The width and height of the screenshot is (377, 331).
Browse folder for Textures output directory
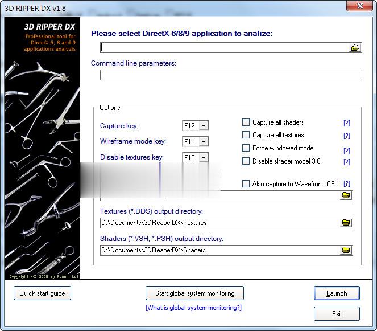point(346,223)
